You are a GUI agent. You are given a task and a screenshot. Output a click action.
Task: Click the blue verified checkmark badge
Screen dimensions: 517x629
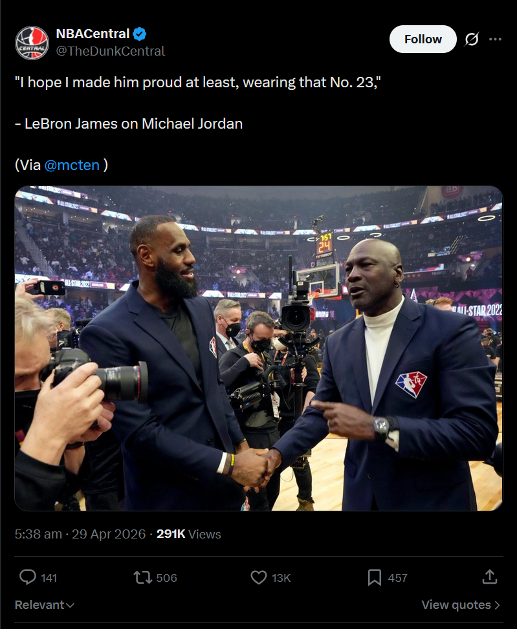tap(139, 34)
